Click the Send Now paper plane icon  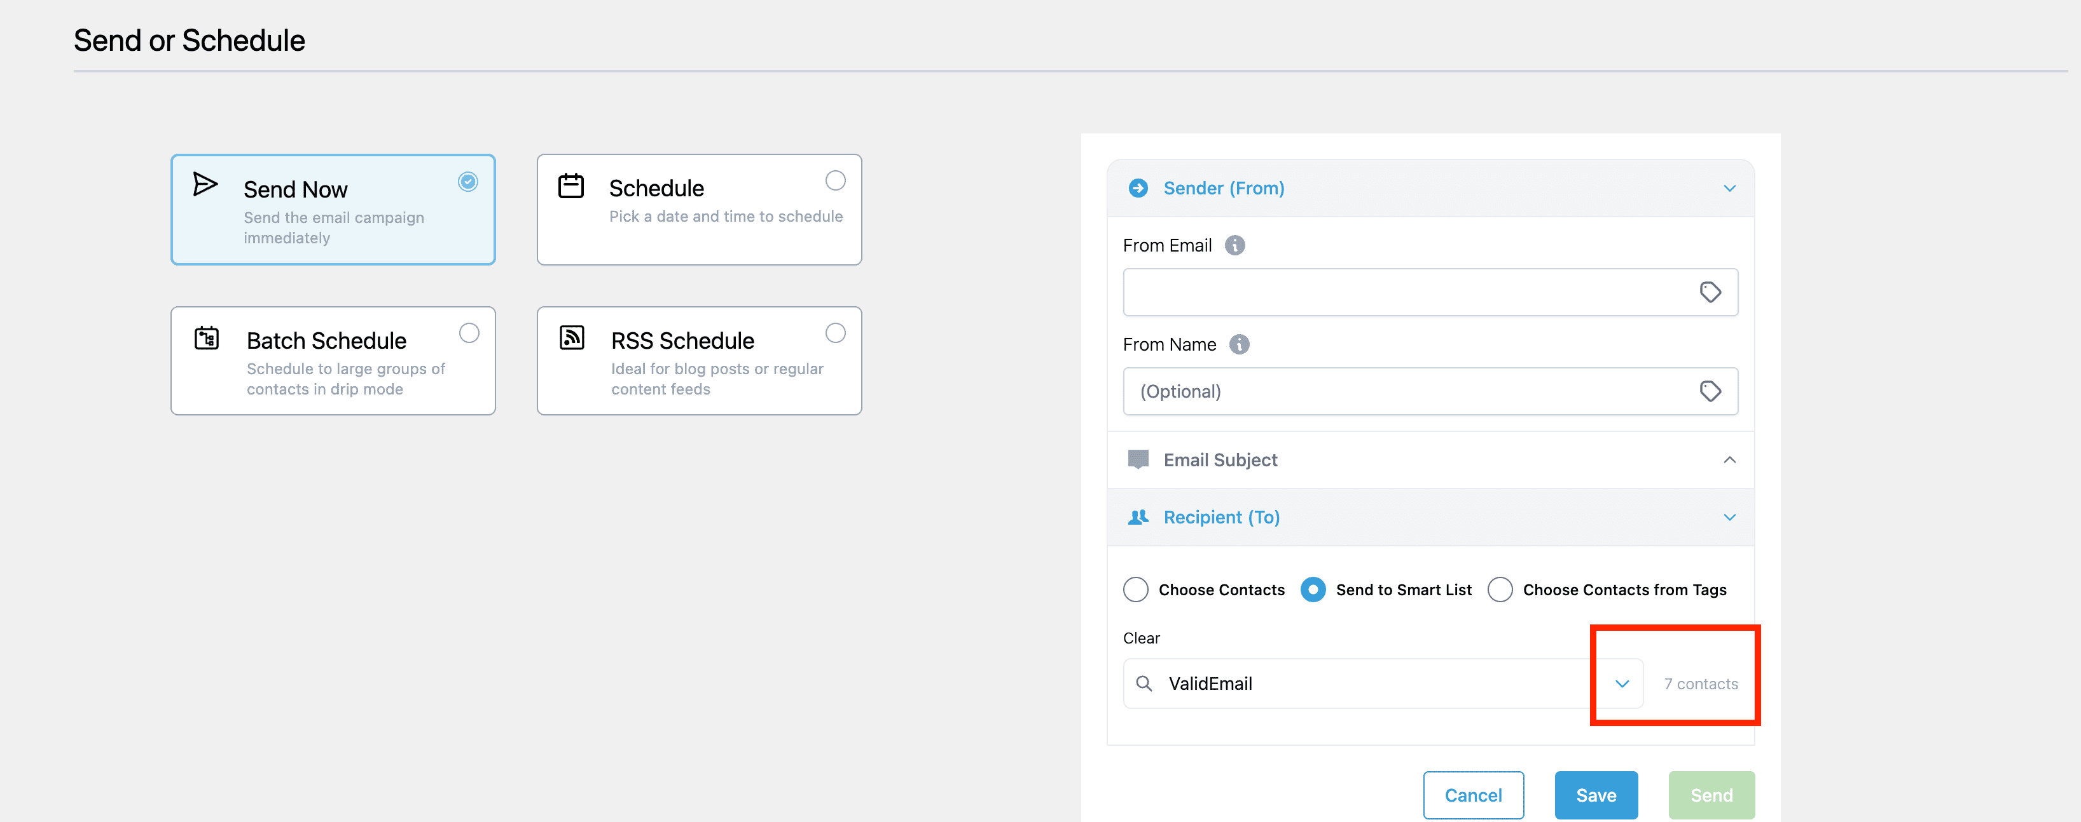point(205,184)
